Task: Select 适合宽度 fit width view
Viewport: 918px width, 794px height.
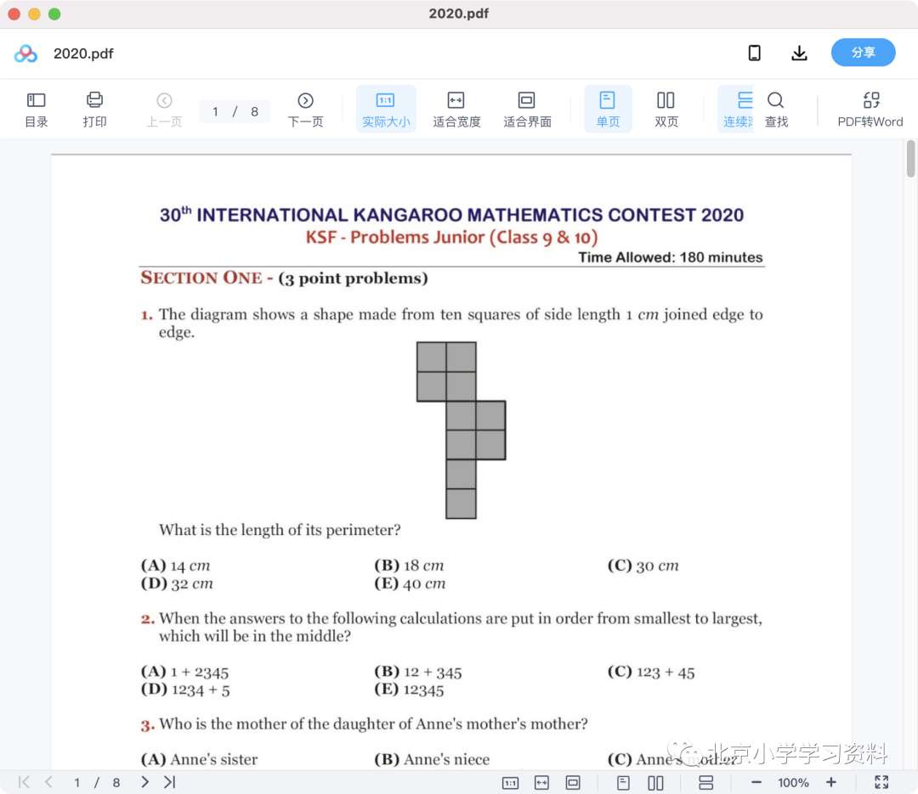Action: pyautogui.click(x=456, y=110)
